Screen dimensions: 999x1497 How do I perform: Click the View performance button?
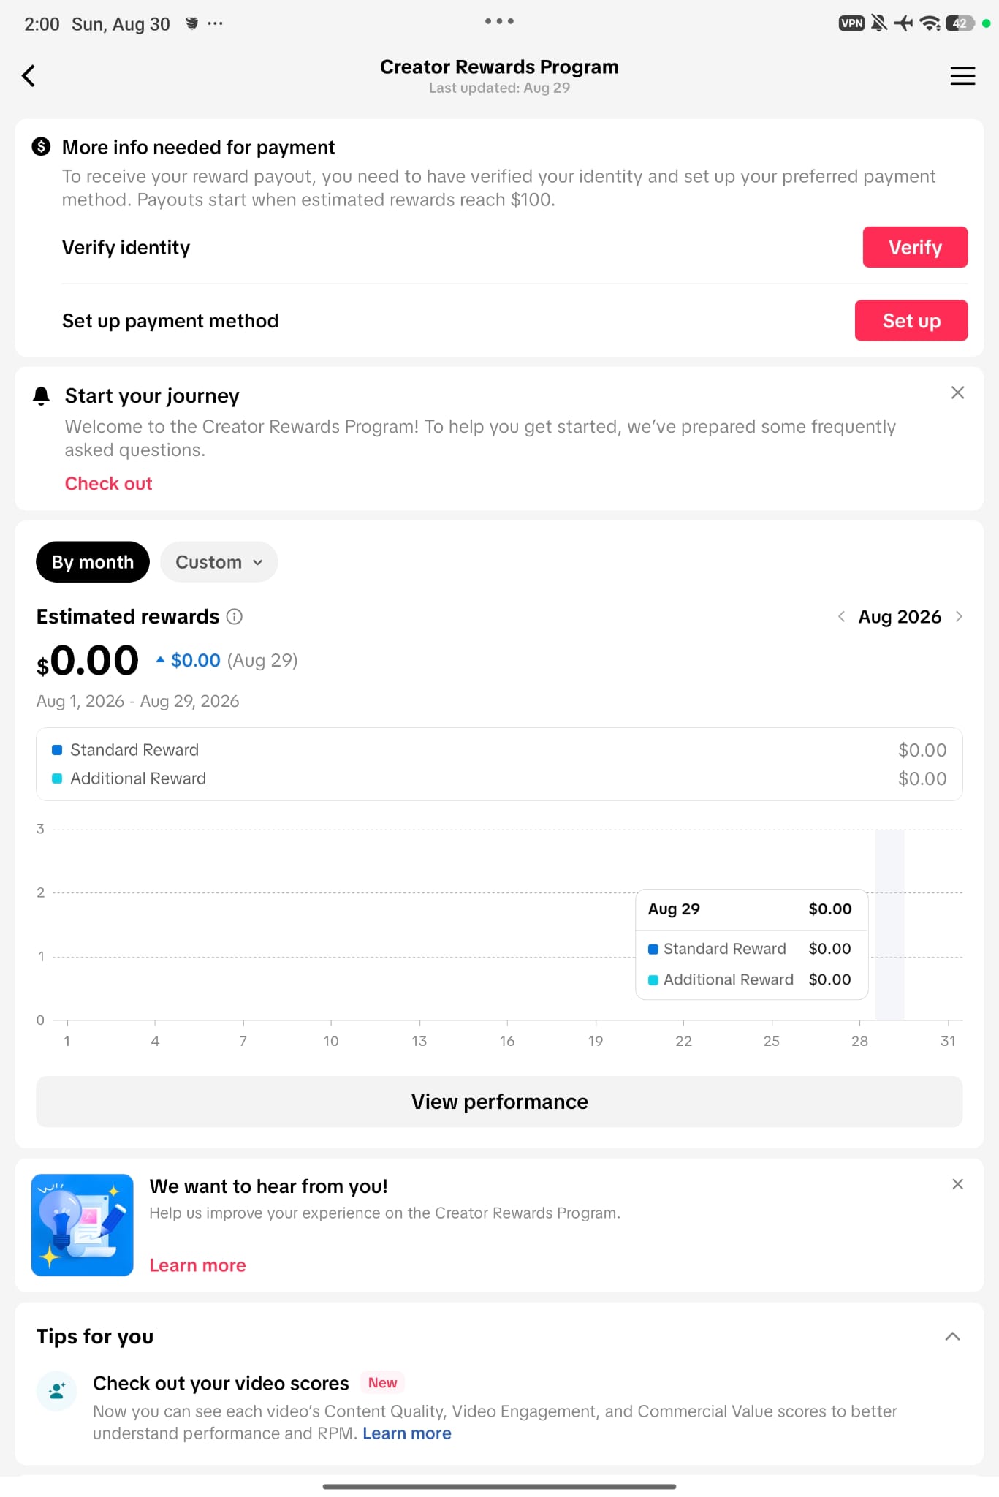[499, 1102]
